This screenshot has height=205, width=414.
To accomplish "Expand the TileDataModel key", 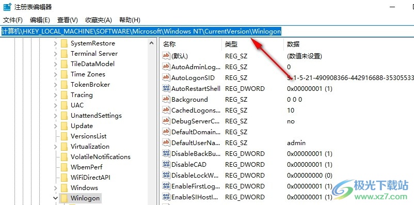I will [x=55, y=64].
